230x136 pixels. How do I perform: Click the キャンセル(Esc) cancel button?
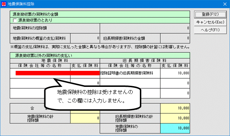click(x=210, y=22)
